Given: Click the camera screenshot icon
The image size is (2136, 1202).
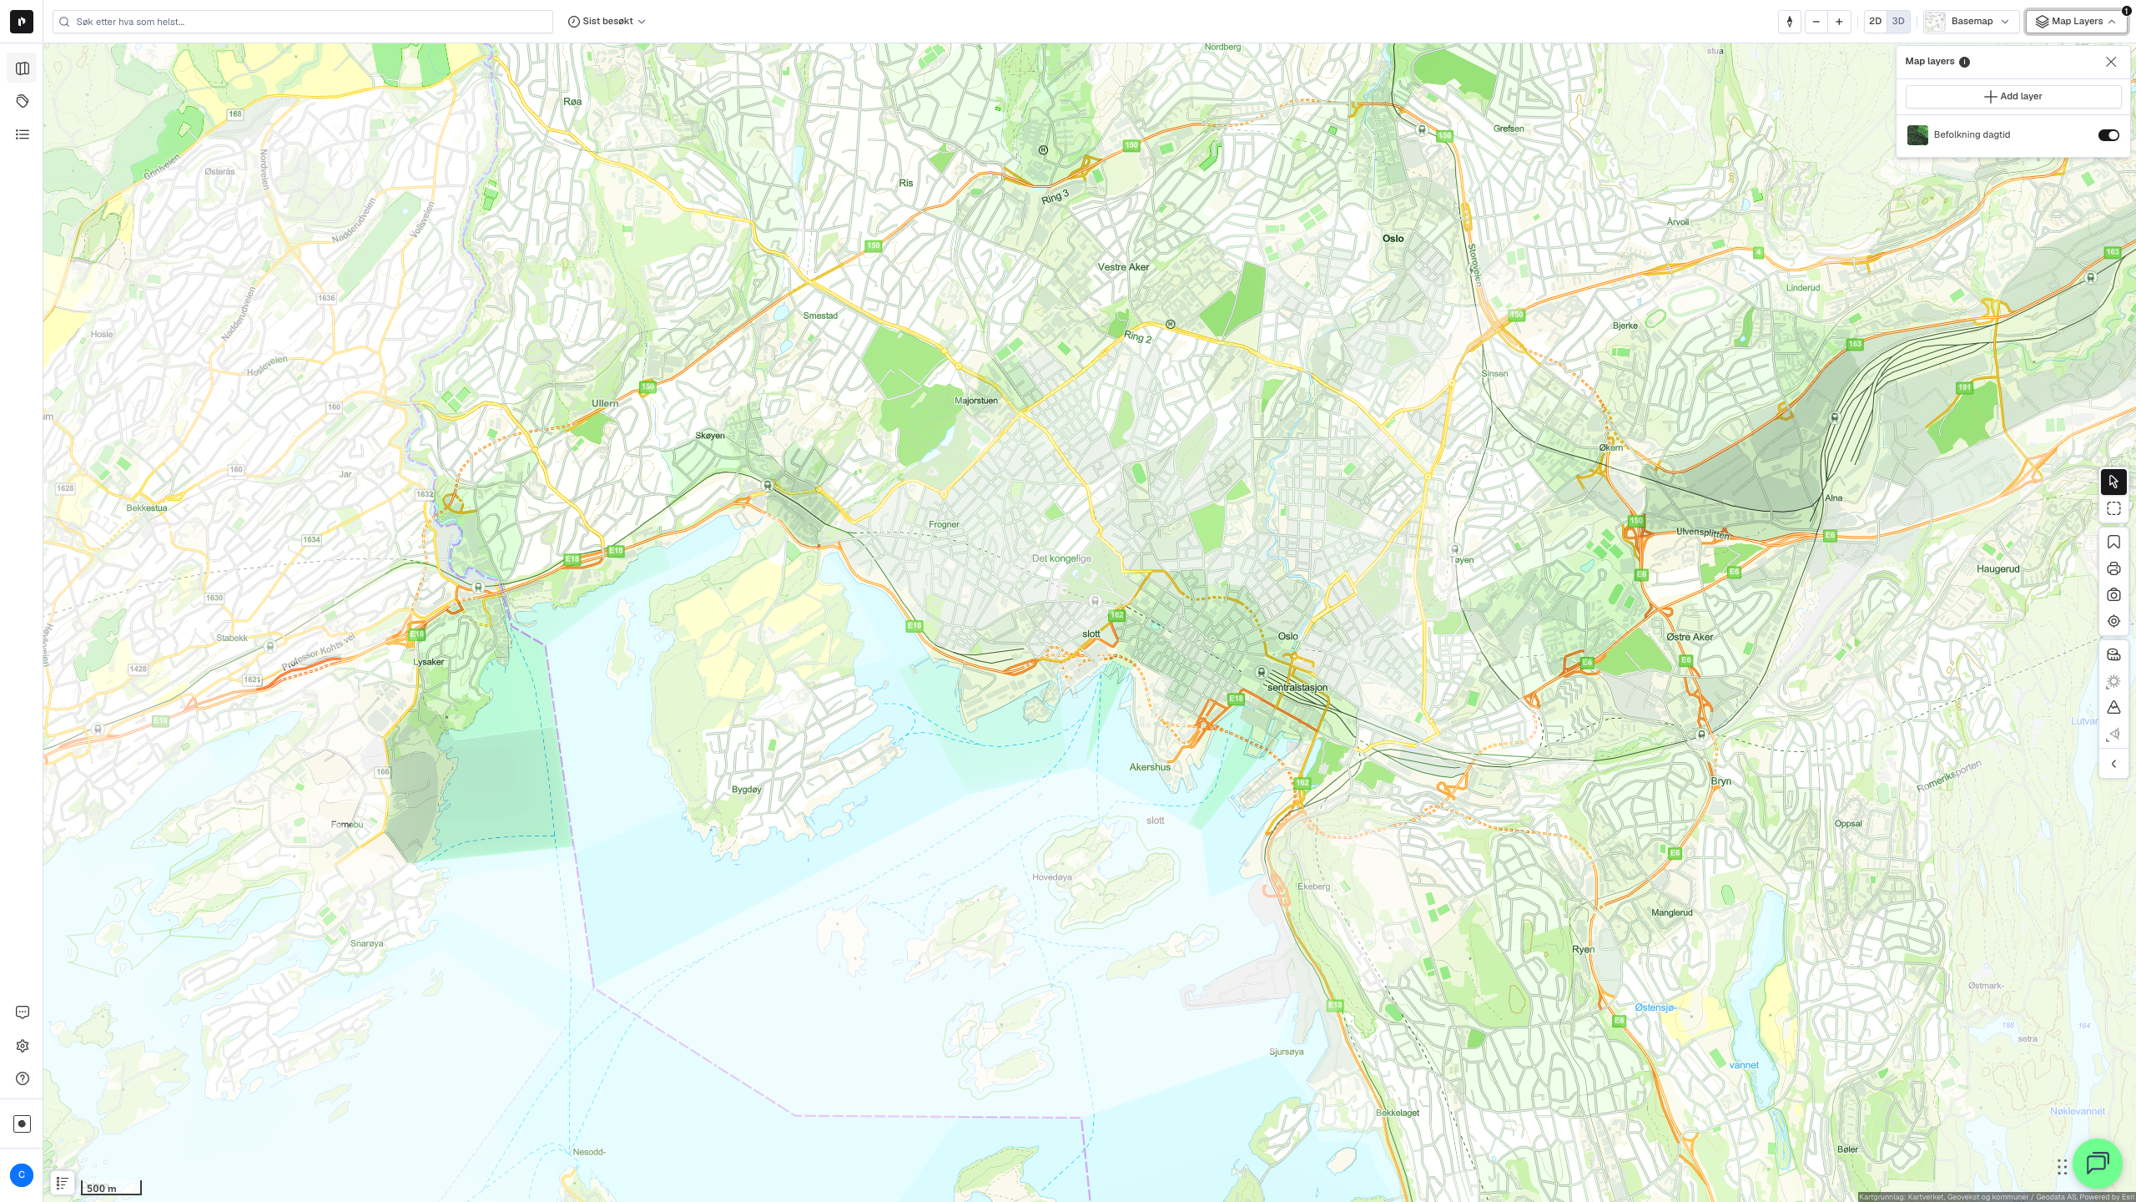Looking at the screenshot, I should [2113, 595].
